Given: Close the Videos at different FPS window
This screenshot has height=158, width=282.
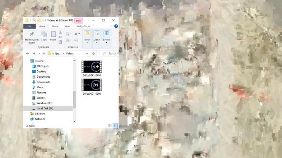Looking at the screenshot, I should click(113, 20).
